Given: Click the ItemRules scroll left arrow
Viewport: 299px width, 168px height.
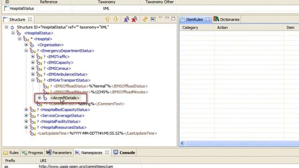Looking at the screenshot, I should [182, 143].
